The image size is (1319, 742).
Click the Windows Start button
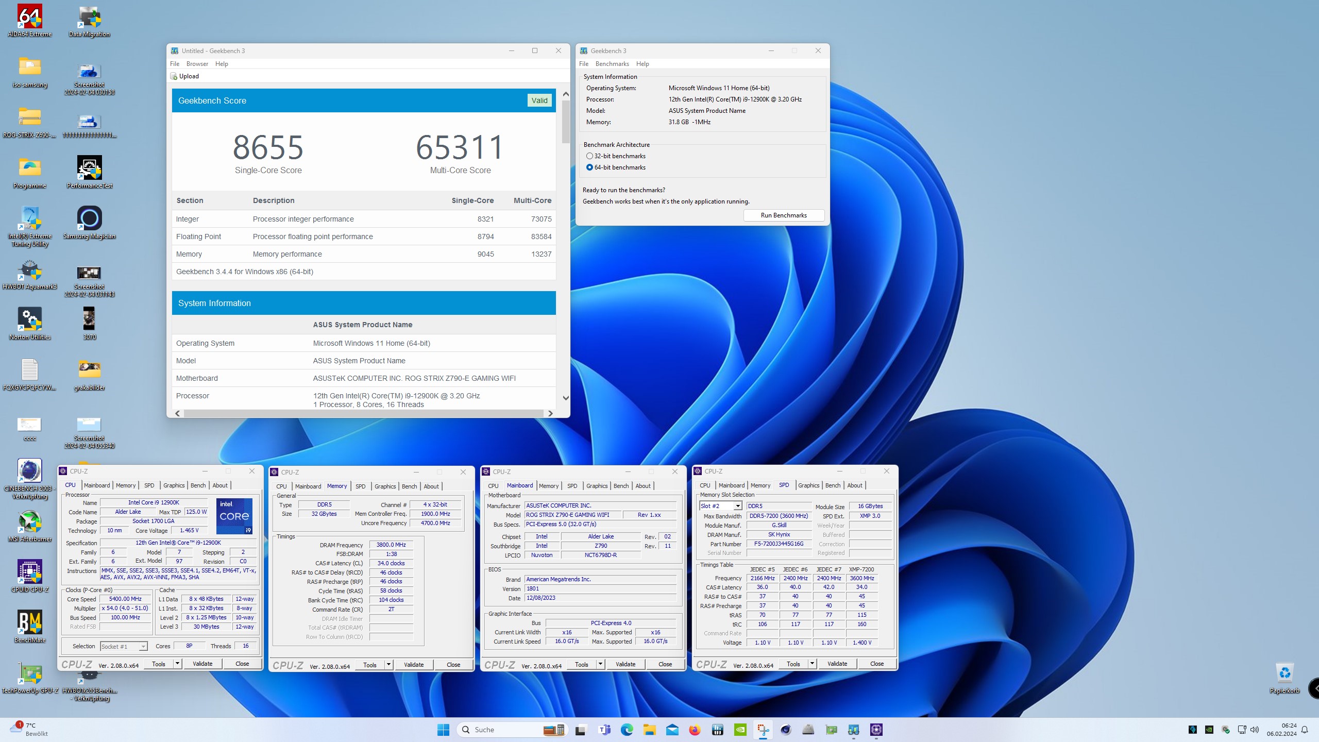click(443, 730)
